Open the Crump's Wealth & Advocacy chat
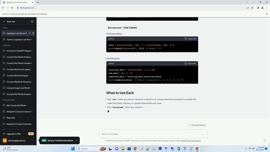 pyautogui.click(x=18, y=82)
